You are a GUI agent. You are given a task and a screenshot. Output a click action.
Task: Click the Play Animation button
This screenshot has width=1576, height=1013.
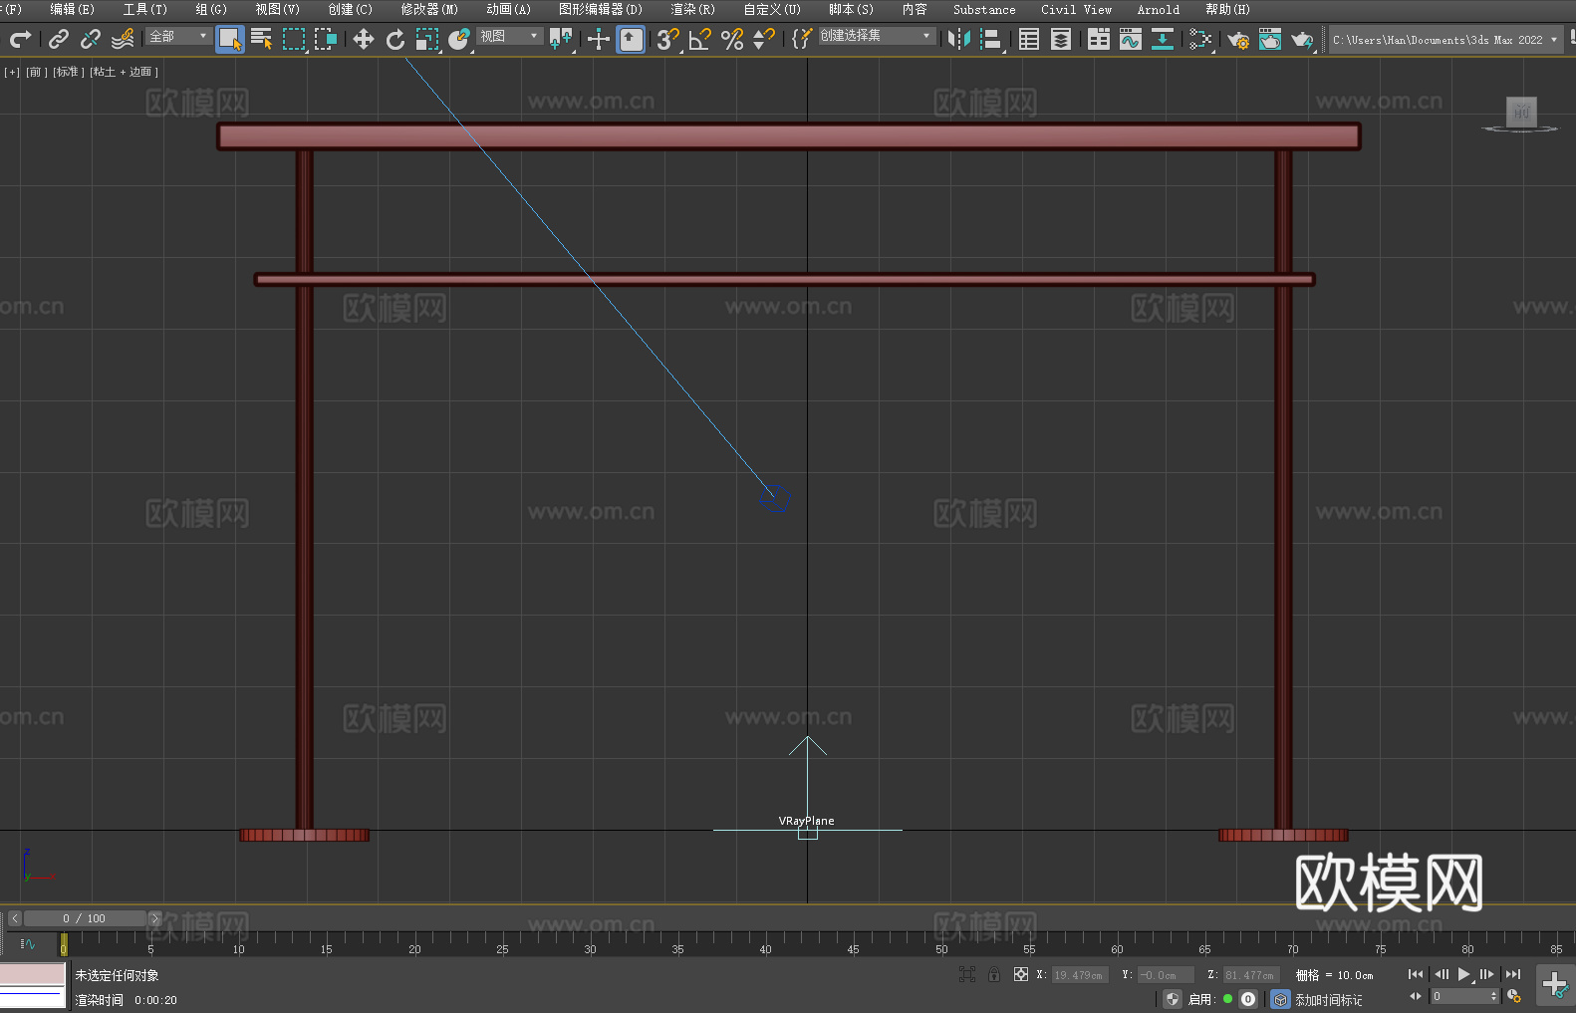pyautogui.click(x=1463, y=975)
